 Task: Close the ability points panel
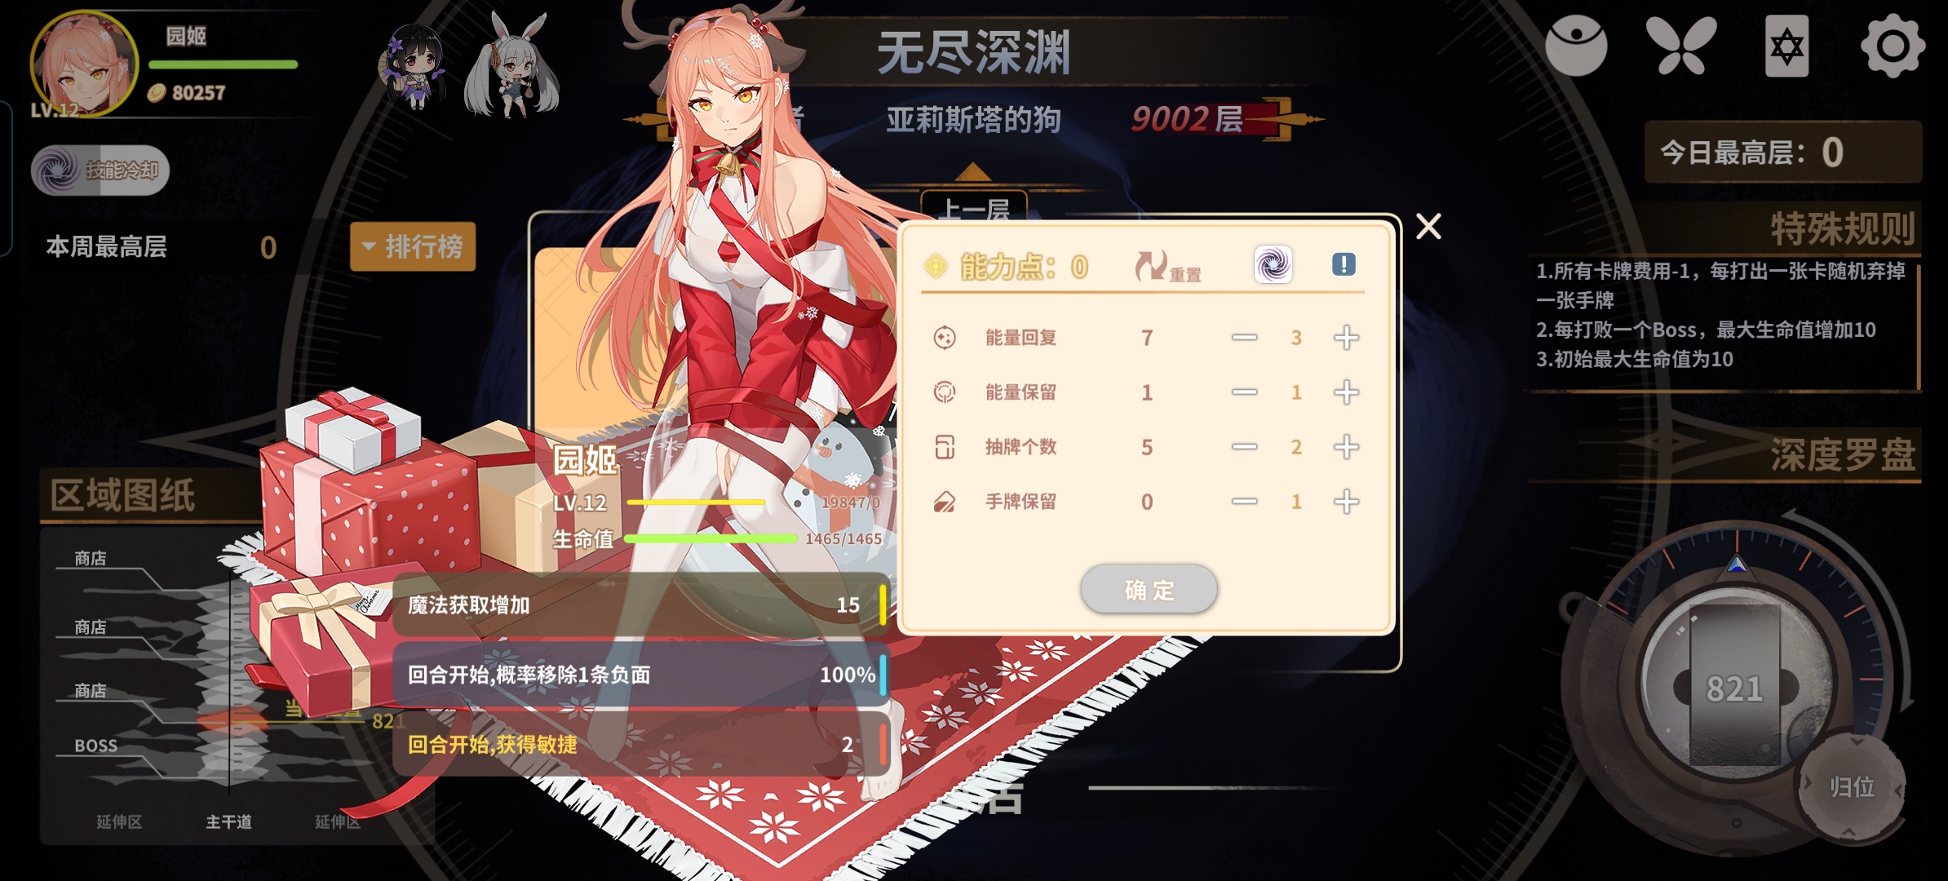(1428, 226)
